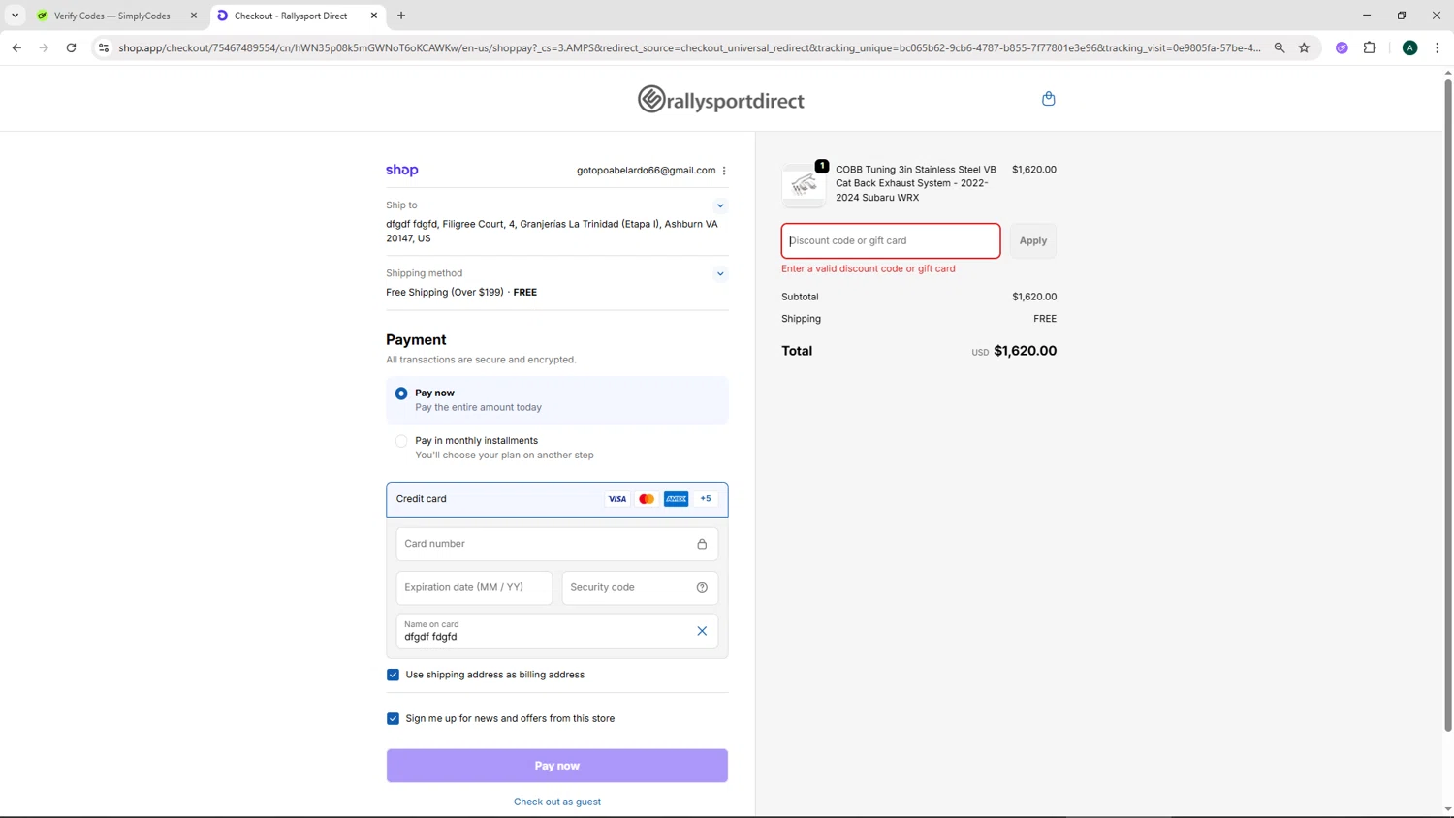Open the browser extensions puzzle icon
This screenshot has width=1454, height=818.
tap(1370, 47)
